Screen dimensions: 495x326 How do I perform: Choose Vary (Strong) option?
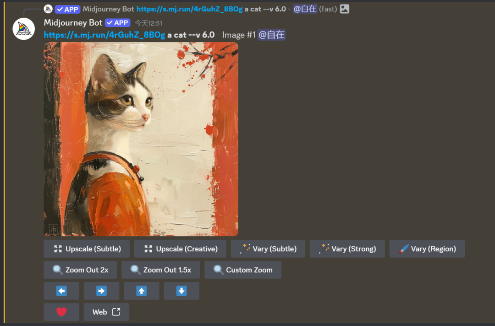(347, 249)
